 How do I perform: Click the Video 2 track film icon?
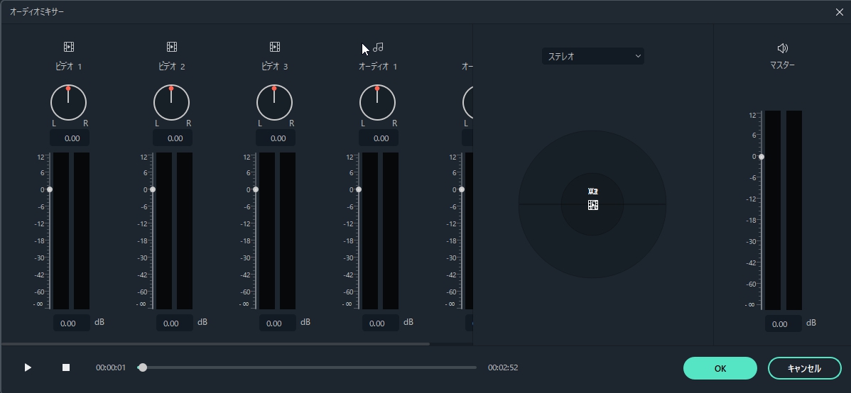pos(172,47)
